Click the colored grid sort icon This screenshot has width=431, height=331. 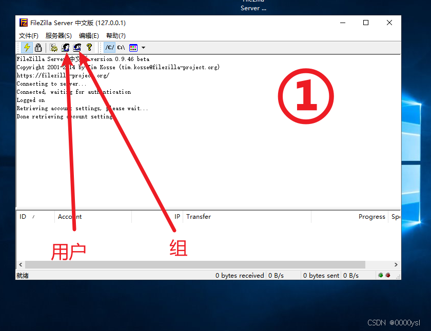(133, 48)
